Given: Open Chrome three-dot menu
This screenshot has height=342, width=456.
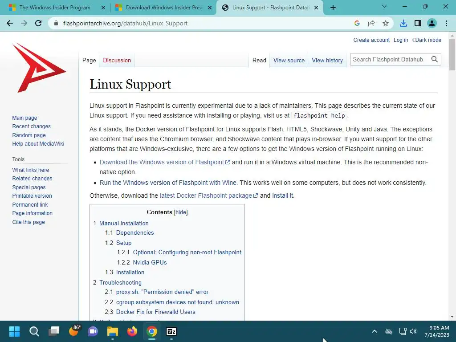Looking at the screenshot, I should click(446, 23).
